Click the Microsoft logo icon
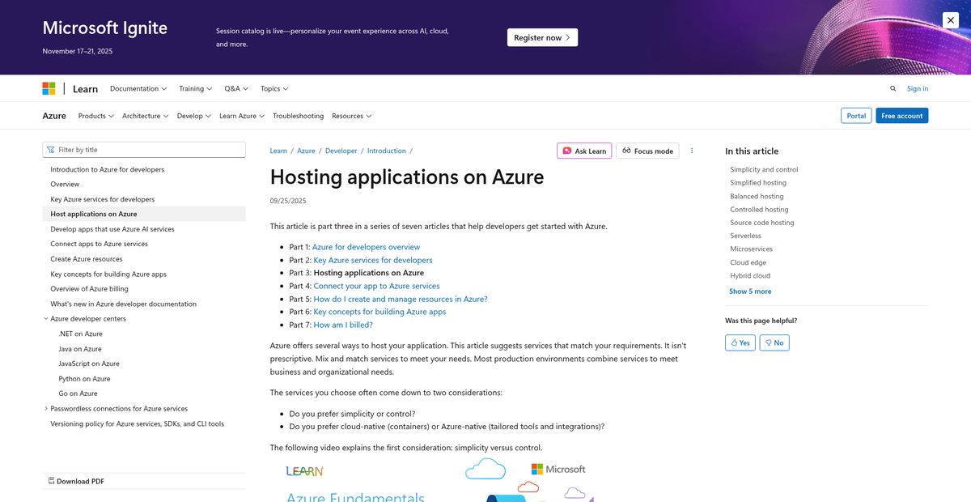971x502 pixels. [49, 88]
